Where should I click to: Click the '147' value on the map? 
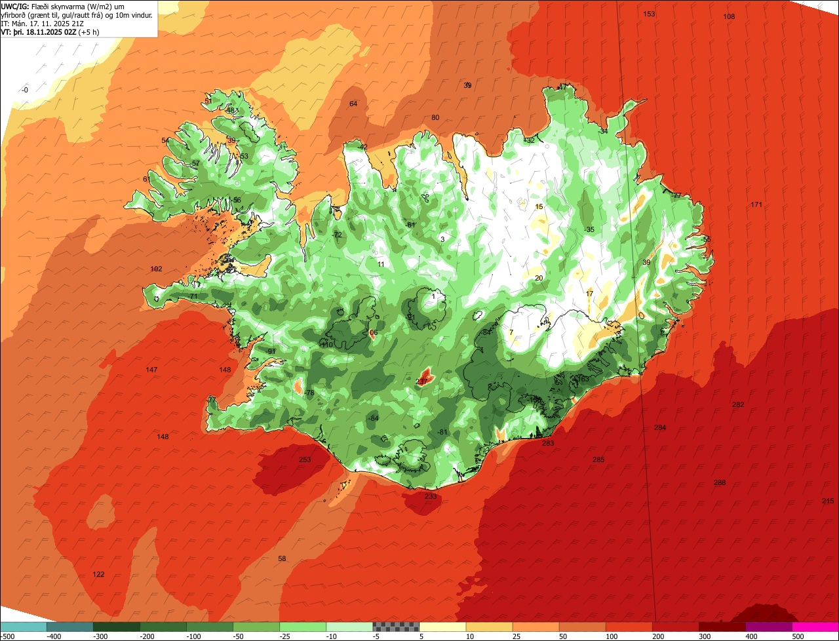point(151,370)
